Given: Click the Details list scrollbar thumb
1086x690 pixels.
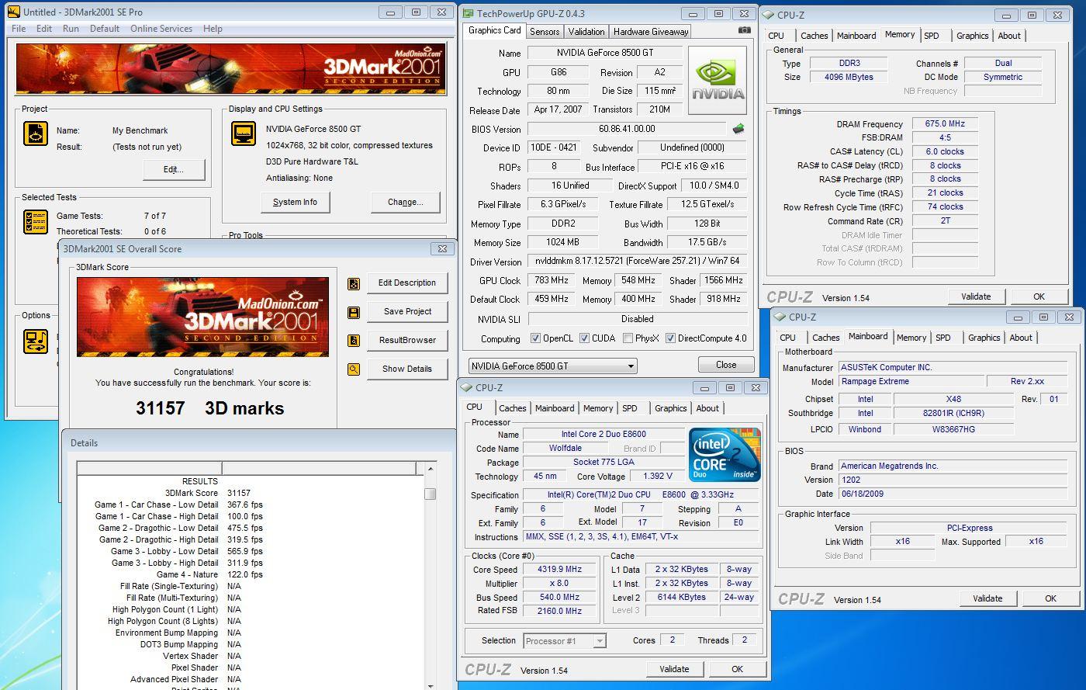Looking at the screenshot, I should [x=430, y=494].
